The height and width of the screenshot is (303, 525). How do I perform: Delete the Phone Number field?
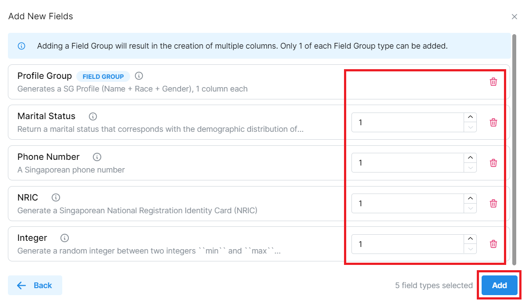click(493, 163)
